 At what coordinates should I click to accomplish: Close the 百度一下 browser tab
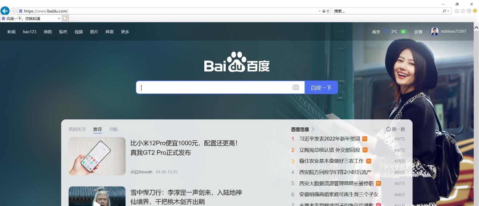click(x=59, y=18)
